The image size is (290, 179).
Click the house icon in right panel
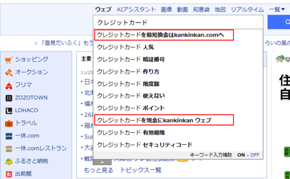click(x=280, y=59)
